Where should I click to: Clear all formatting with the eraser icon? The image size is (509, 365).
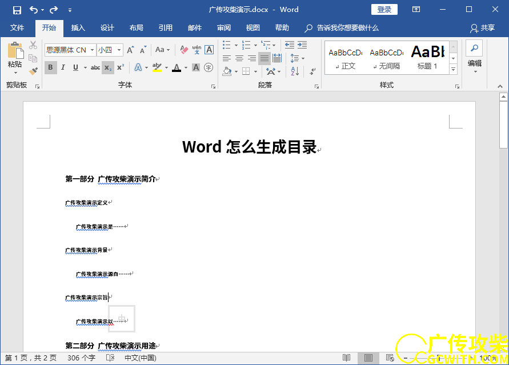184,50
